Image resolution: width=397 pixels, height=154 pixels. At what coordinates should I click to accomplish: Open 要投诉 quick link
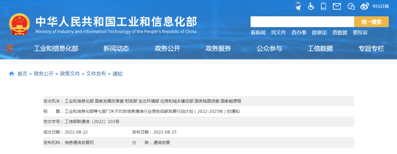(x=360, y=33)
